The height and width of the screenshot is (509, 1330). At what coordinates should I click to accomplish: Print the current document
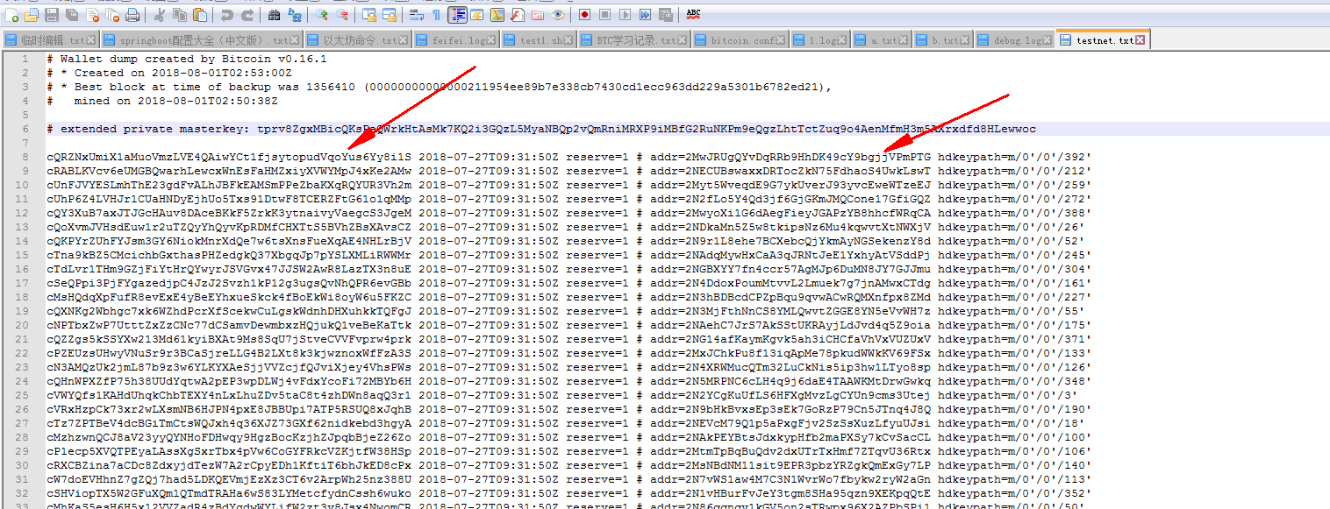point(132,15)
